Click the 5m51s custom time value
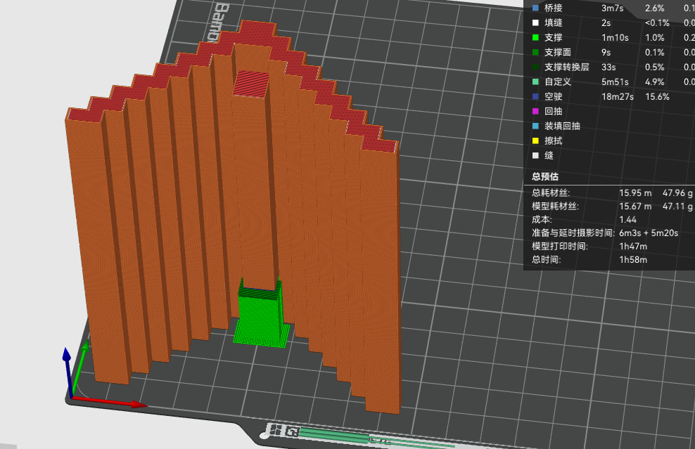 point(615,82)
